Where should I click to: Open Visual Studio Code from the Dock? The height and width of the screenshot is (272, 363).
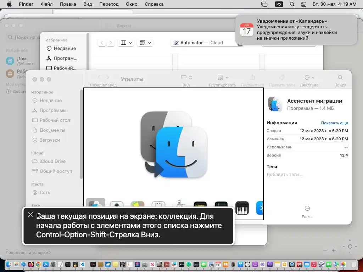pos(82,264)
